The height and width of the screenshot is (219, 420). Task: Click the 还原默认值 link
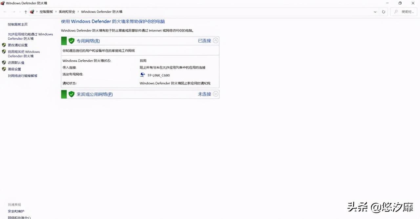pyautogui.click(x=16, y=63)
